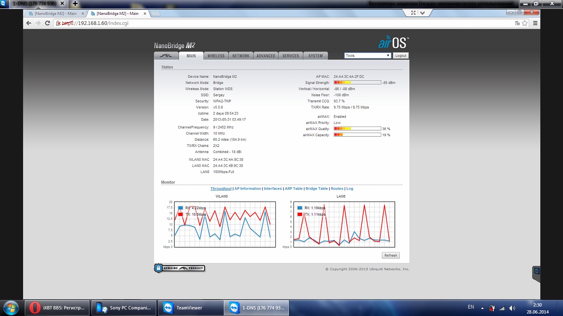Switch to the TeamViewer taskbar window
The height and width of the screenshot is (316, 563).
(190, 307)
